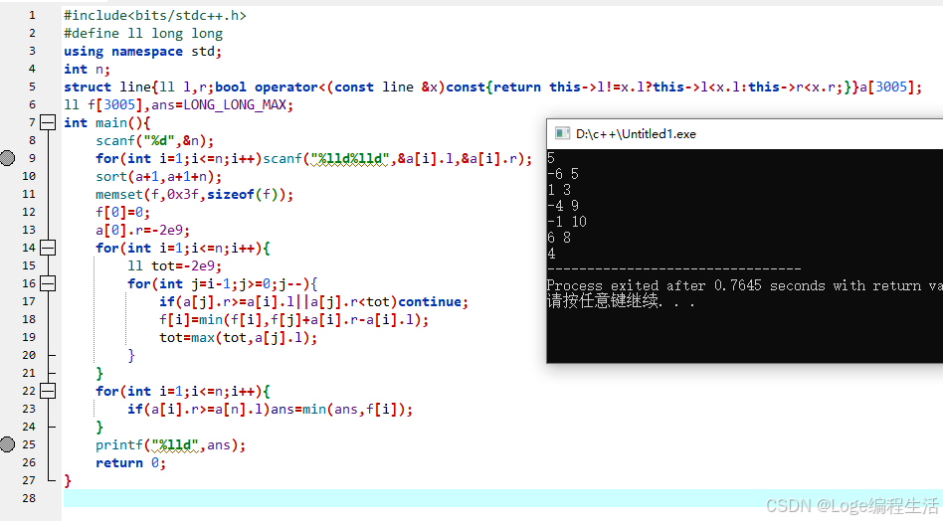The width and height of the screenshot is (943, 521).
Task: Collapse the main() fold marker at line 7
Action: point(48,122)
